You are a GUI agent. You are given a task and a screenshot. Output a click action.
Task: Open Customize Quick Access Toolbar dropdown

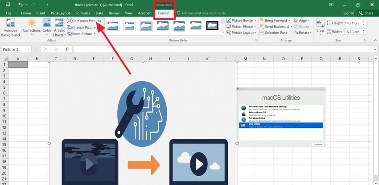click(47, 4)
